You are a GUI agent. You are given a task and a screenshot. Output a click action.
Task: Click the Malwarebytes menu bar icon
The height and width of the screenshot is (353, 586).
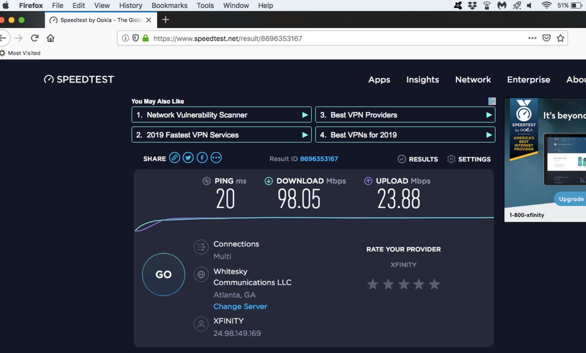[x=502, y=5]
